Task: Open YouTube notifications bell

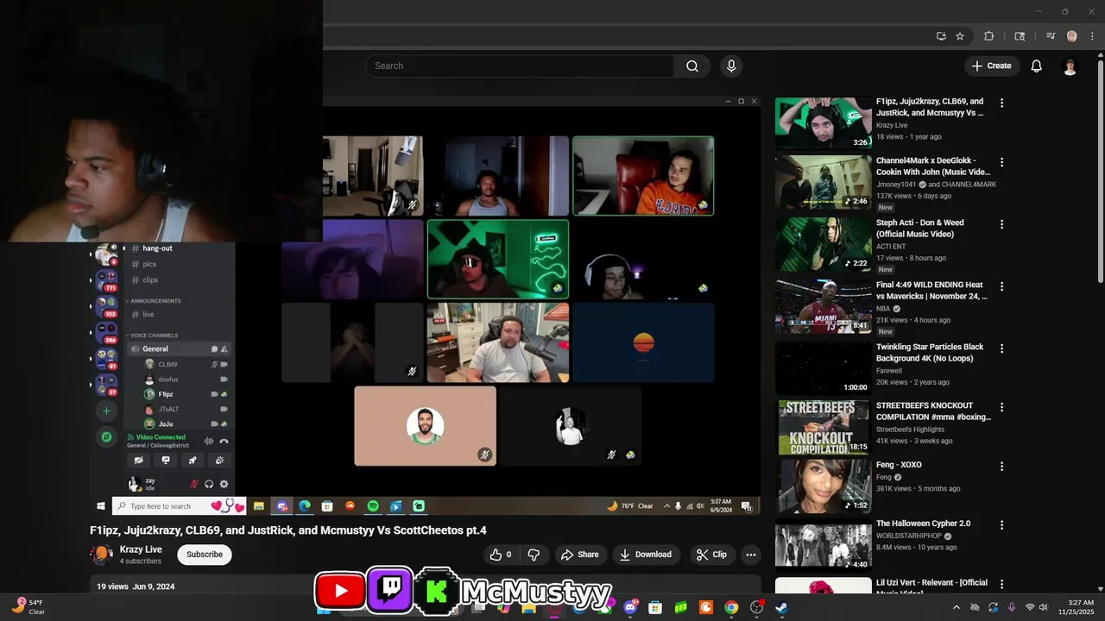Action: (x=1037, y=66)
